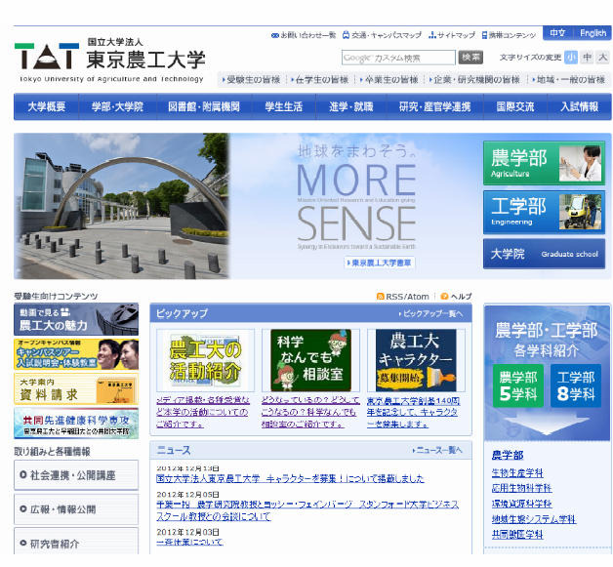
Task: Set font size to medium (中)
Action: [x=587, y=58]
